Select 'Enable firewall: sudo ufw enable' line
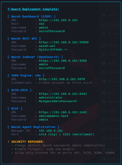Viewport: 122px width, 165px height. click(x=44, y=149)
